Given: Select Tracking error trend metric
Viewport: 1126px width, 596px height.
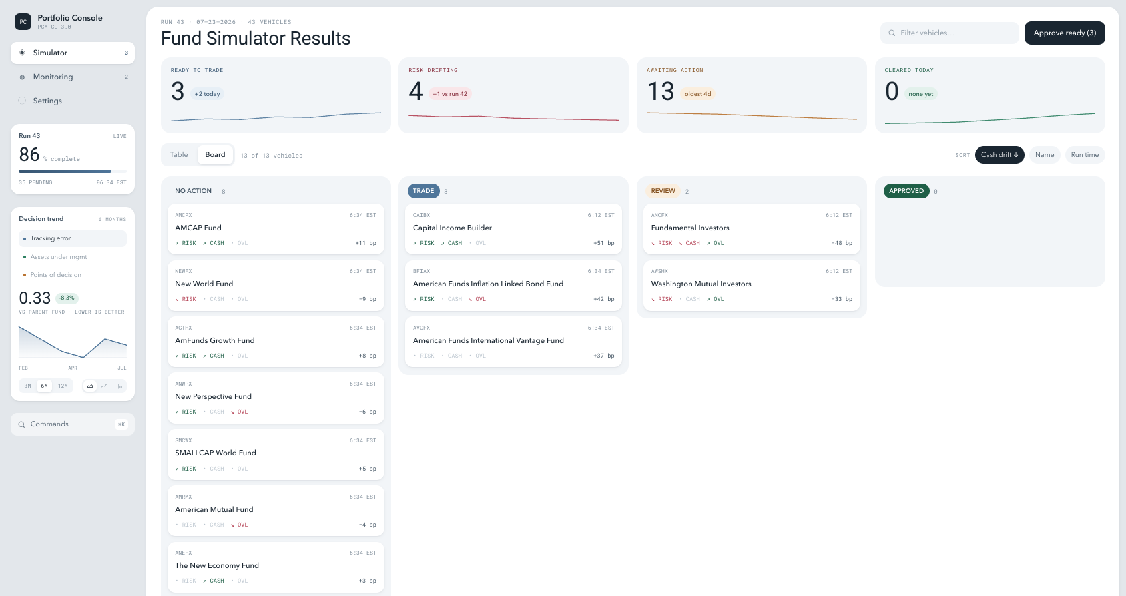Looking at the screenshot, I should pyautogui.click(x=73, y=238).
